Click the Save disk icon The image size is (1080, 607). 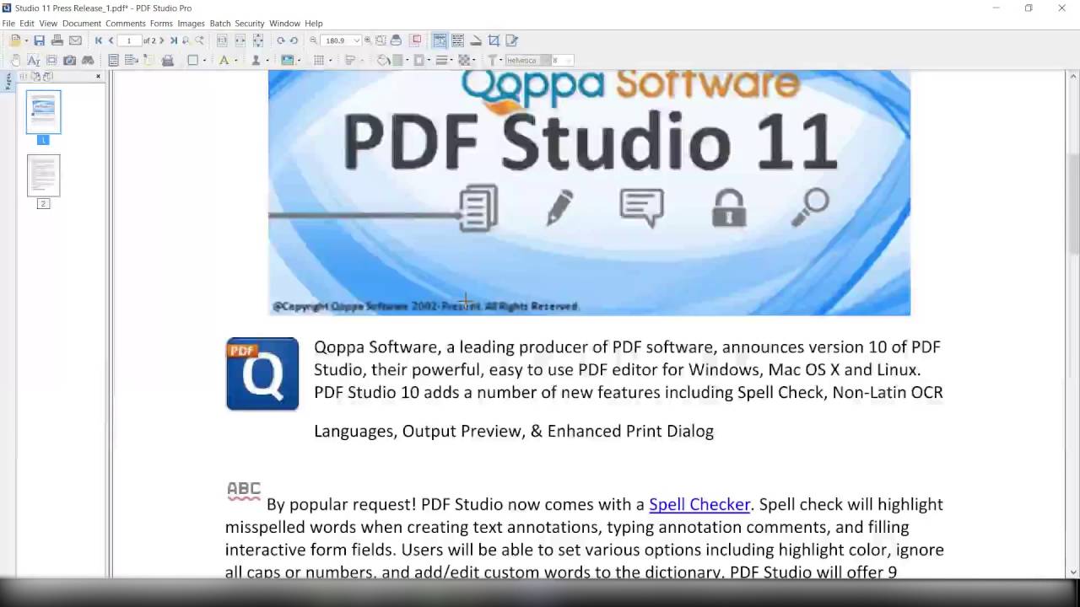coord(39,40)
